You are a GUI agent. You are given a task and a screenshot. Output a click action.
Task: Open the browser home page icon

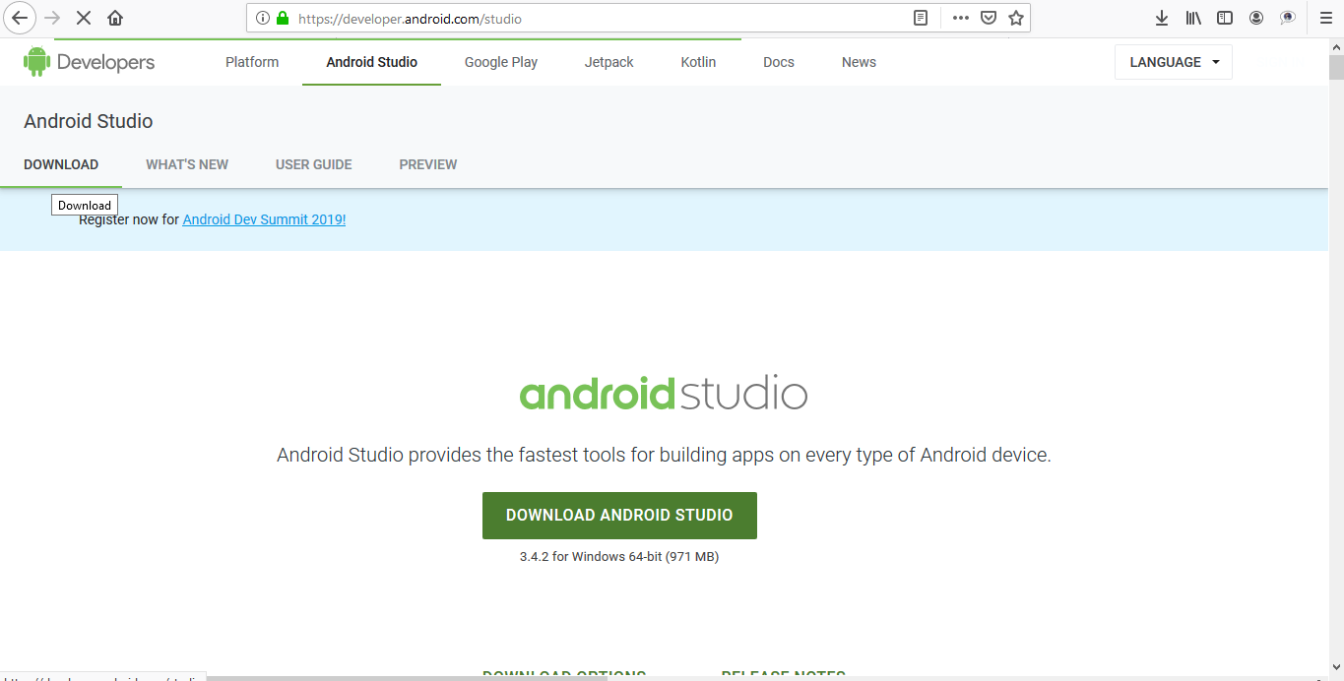115,18
